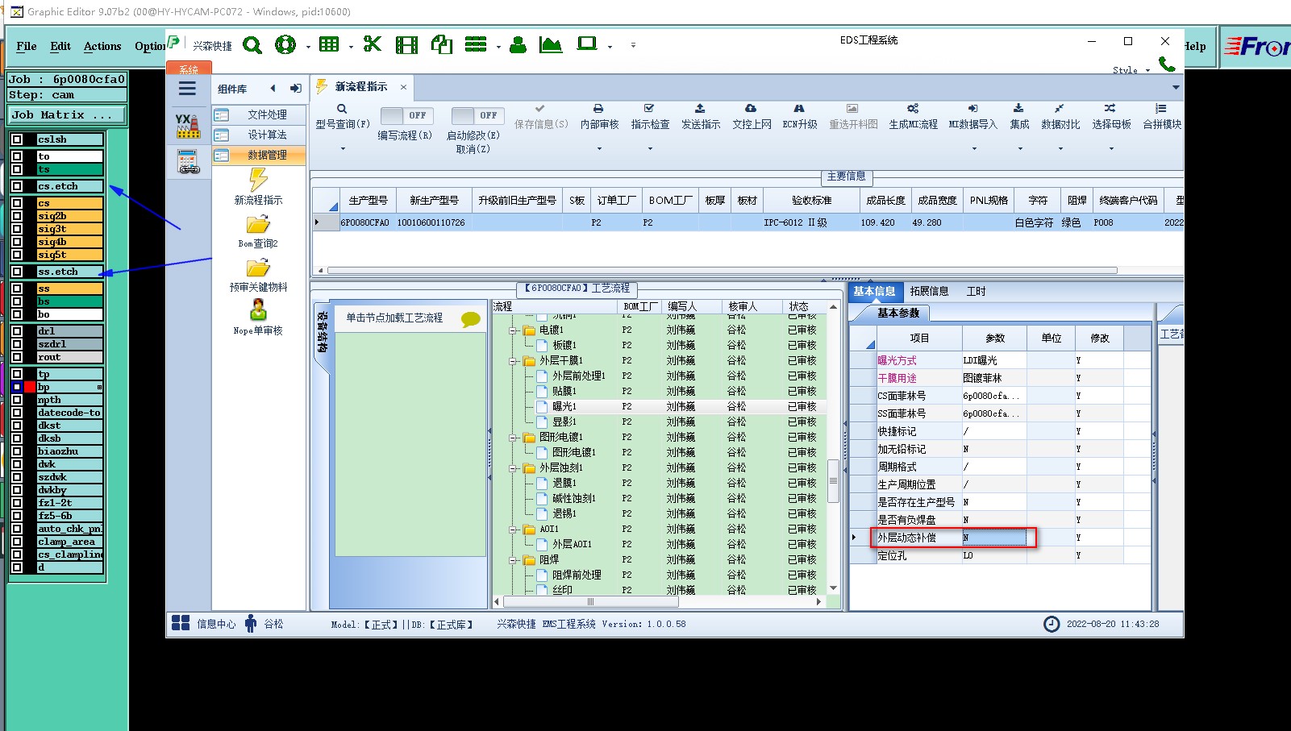Screen dimensions: 1291x731
Task: Click the 外层动态补偿 parameter value field
Action: click(994, 538)
